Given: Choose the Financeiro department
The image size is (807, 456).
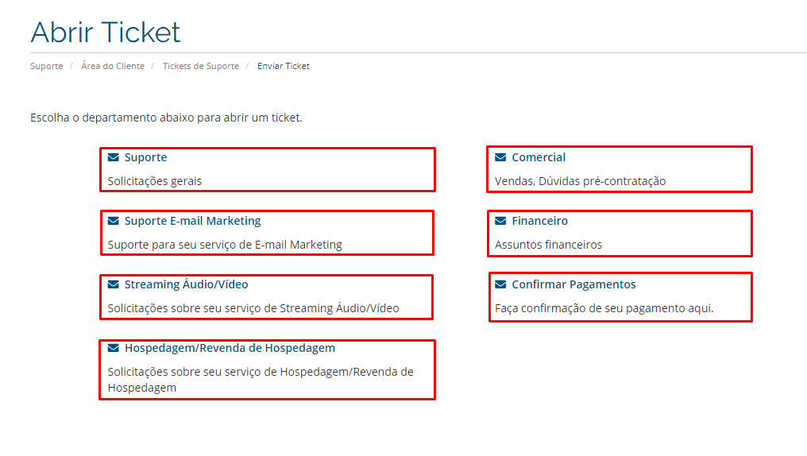Looking at the screenshot, I should click(x=539, y=221).
